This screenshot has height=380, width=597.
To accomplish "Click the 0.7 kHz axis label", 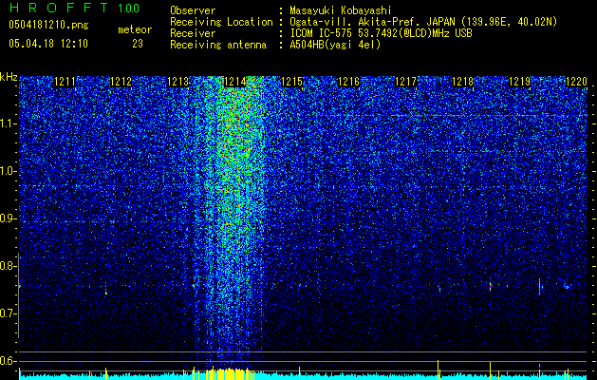I will 9,313.
